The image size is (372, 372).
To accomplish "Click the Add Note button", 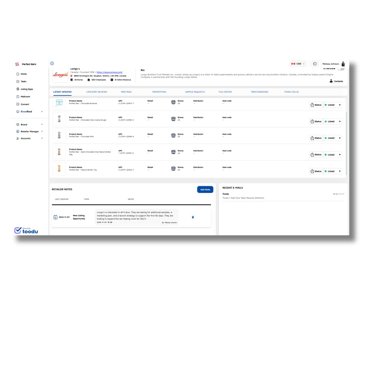I will click(205, 190).
